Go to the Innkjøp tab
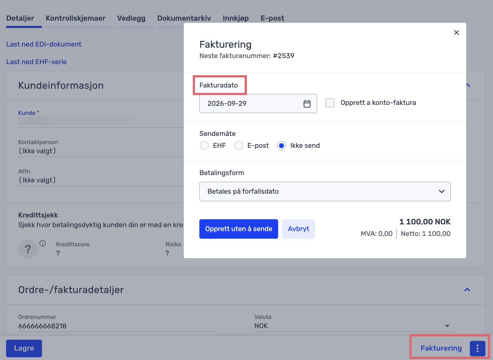This screenshot has height=360, width=493. point(236,18)
